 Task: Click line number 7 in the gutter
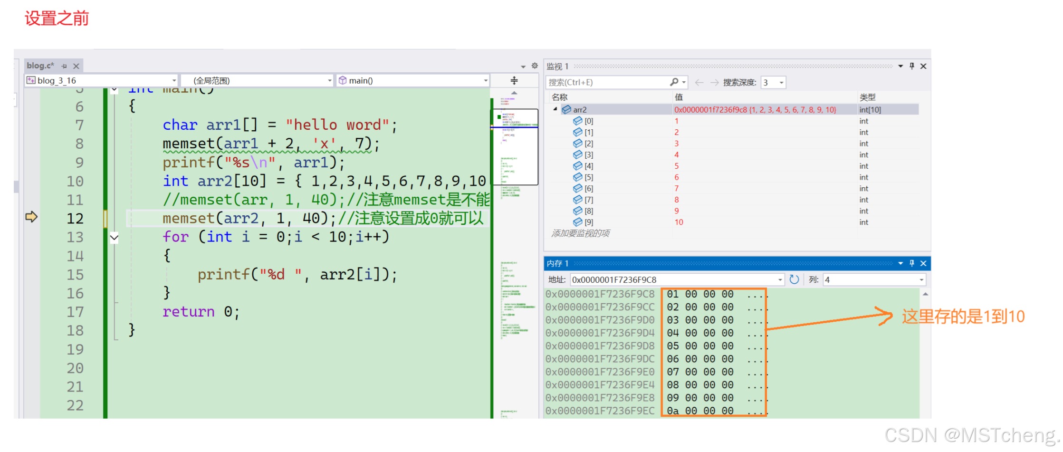click(79, 125)
